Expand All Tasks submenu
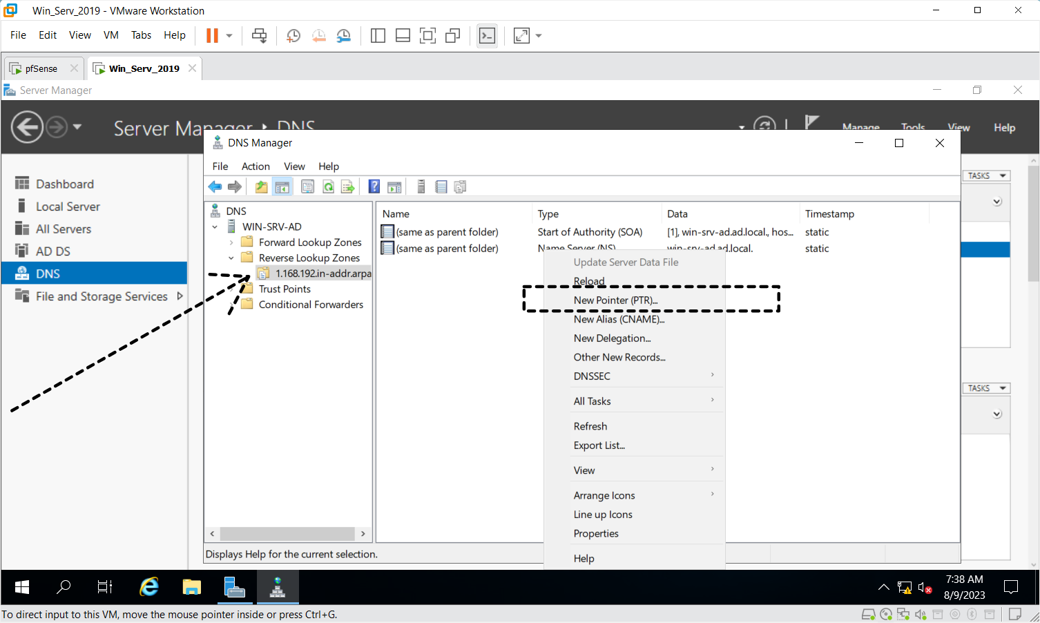 coord(713,400)
